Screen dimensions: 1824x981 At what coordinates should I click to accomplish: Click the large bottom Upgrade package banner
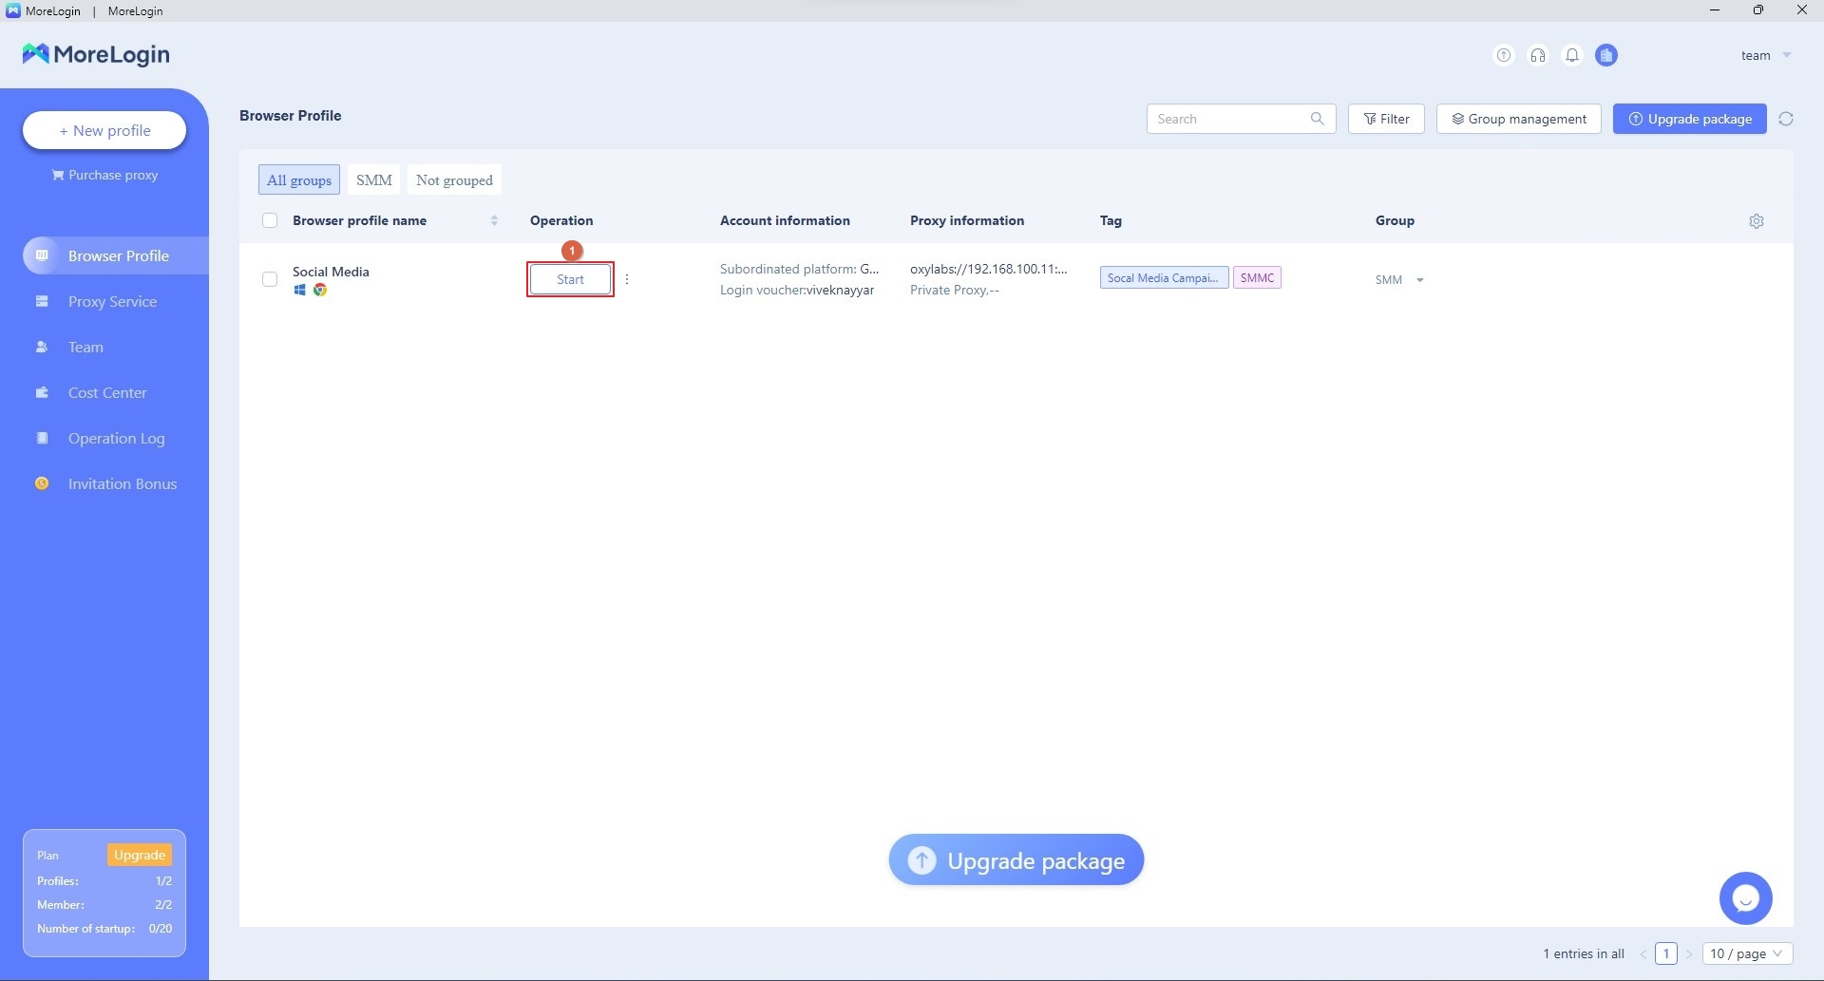point(1016,859)
